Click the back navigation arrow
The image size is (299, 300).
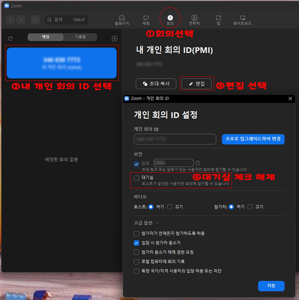point(10,20)
